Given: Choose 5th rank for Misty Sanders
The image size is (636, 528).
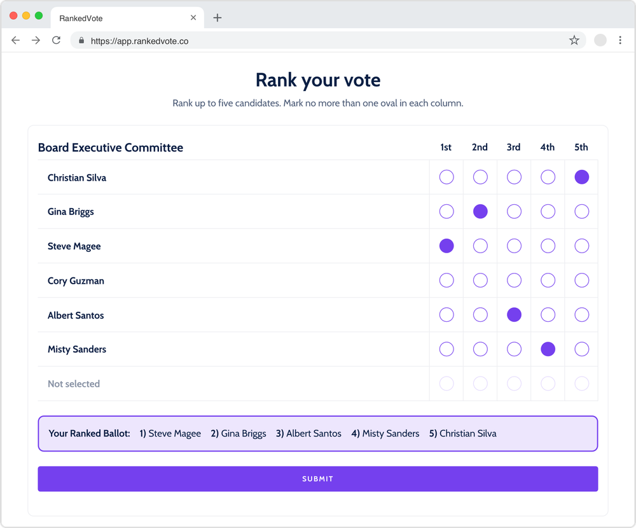Looking at the screenshot, I should [x=581, y=349].
